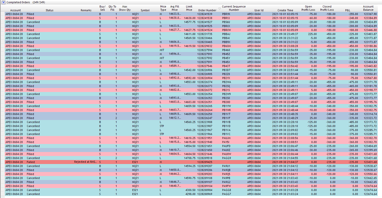Sort by Qty To Fill column header
Image resolution: width=382 pixels, height=198 pixels.
pos(112,8)
